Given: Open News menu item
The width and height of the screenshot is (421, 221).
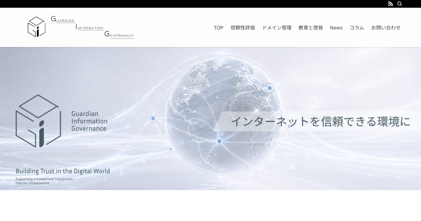Looking at the screenshot, I should coord(336,27).
